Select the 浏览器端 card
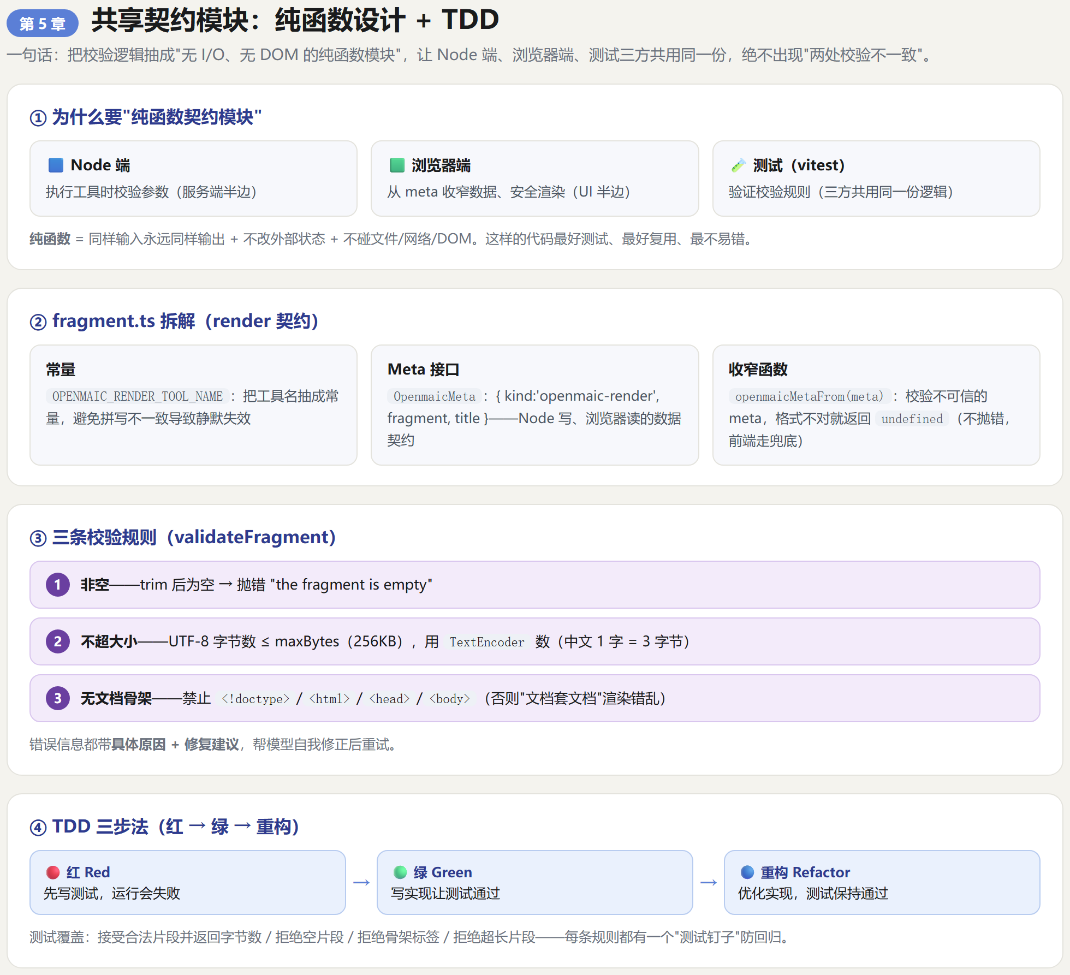The width and height of the screenshot is (1070, 975). click(x=535, y=179)
